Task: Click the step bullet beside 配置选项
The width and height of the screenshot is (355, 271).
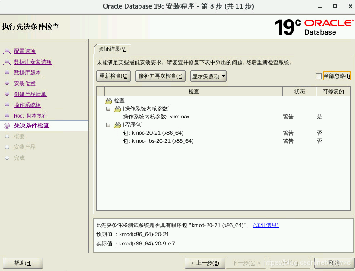Action: (7, 51)
